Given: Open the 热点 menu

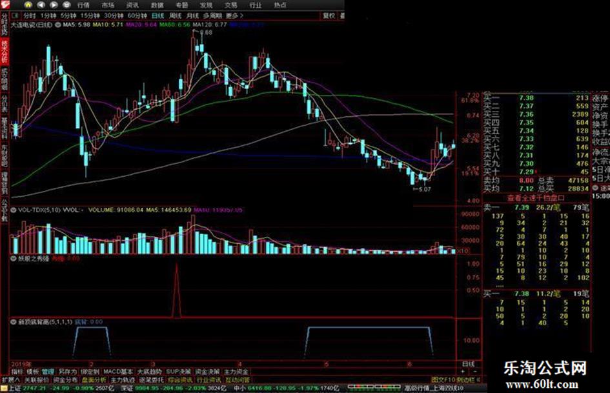Looking at the screenshot, I should coord(280,5).
